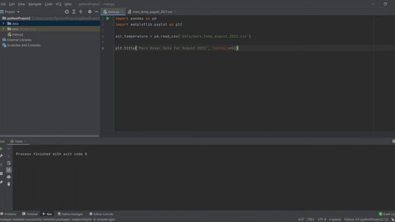Open the Terminal tool window
Viewport: 395px width, 222px height.
pos(30,214)
